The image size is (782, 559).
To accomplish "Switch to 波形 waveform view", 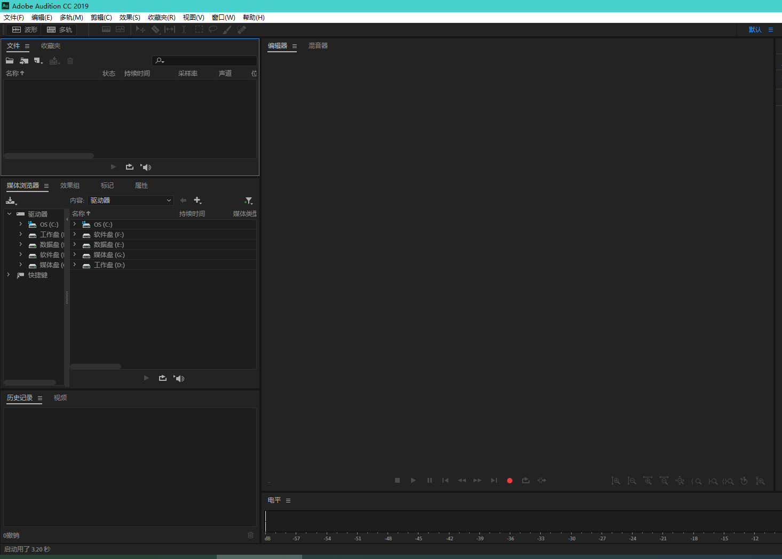I will (x=25, y=30).
